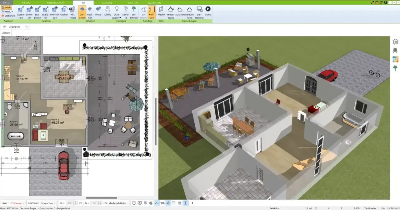Select the bicycle in the 3D view
Image resolution: width=400 pixels, height=210 pixels.
374,73
